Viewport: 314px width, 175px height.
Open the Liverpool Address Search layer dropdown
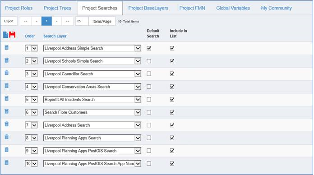92,125
